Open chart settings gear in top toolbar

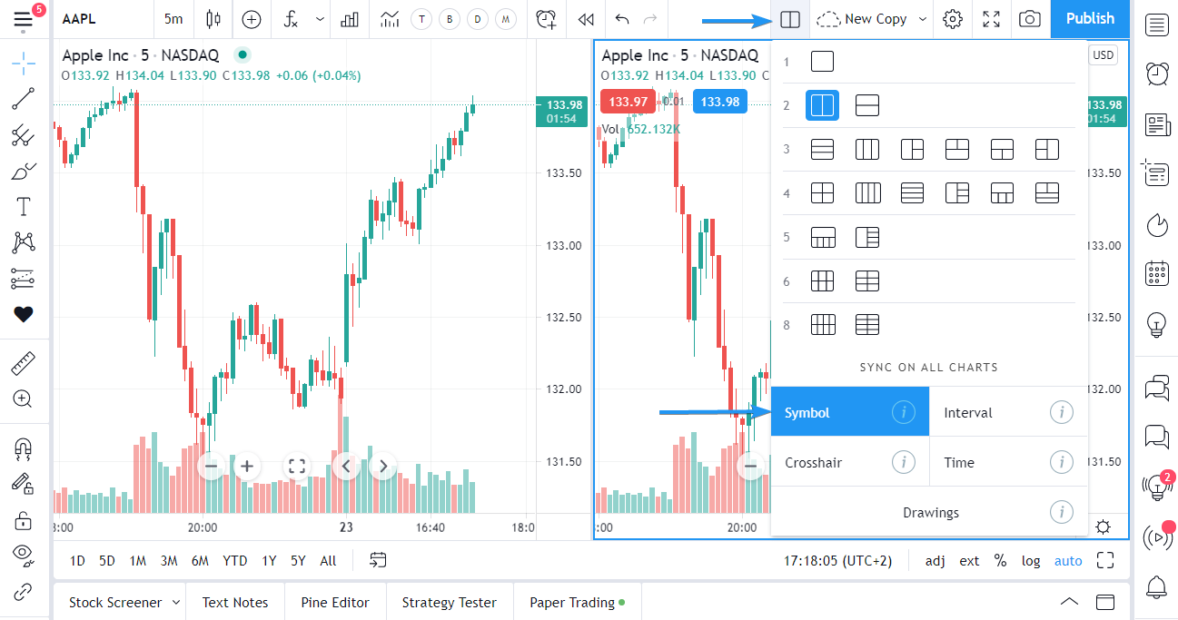click(952, 19)
